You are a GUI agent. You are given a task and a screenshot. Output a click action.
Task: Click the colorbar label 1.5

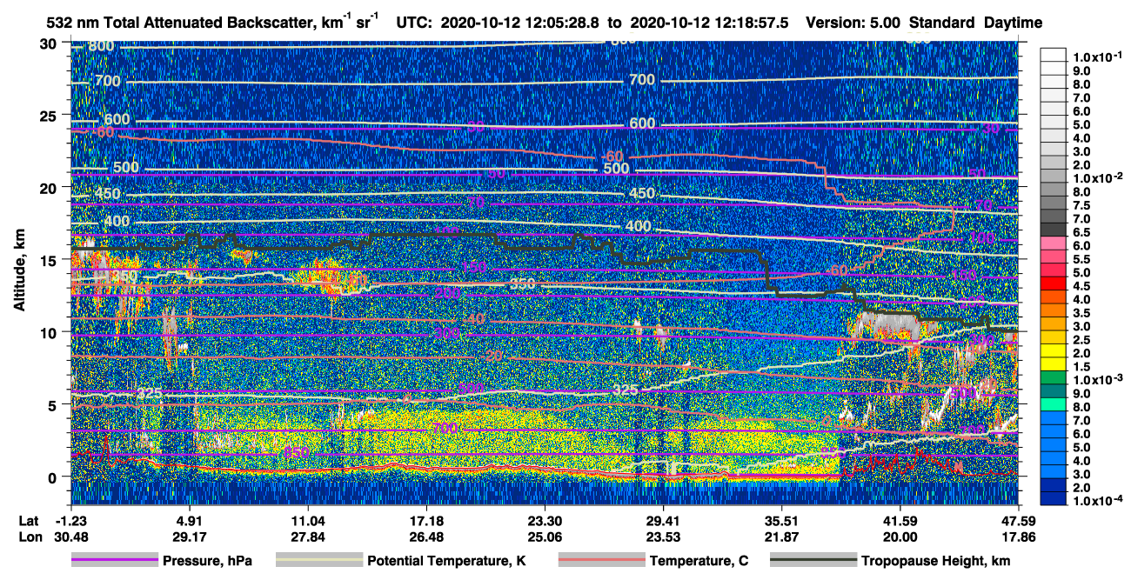1081,366
